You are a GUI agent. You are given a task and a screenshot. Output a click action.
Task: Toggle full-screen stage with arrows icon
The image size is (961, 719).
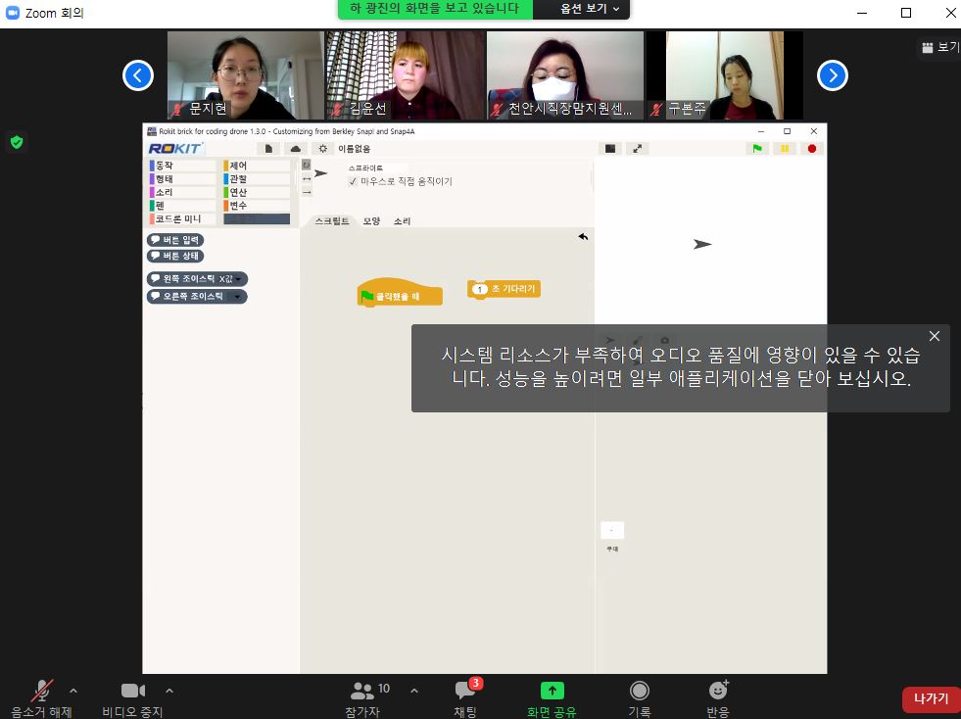pos(638,149)
